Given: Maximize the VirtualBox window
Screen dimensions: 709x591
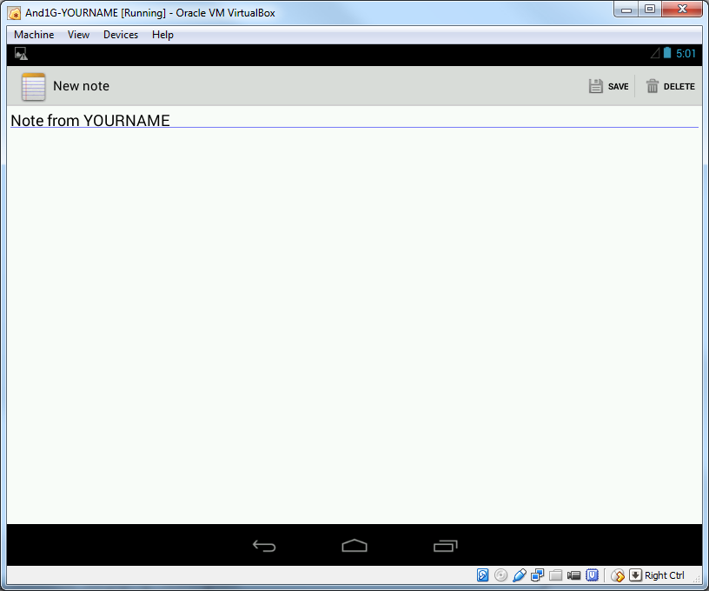Looking at the screenshot, I should pyautogui.click(x=650, y=10).
